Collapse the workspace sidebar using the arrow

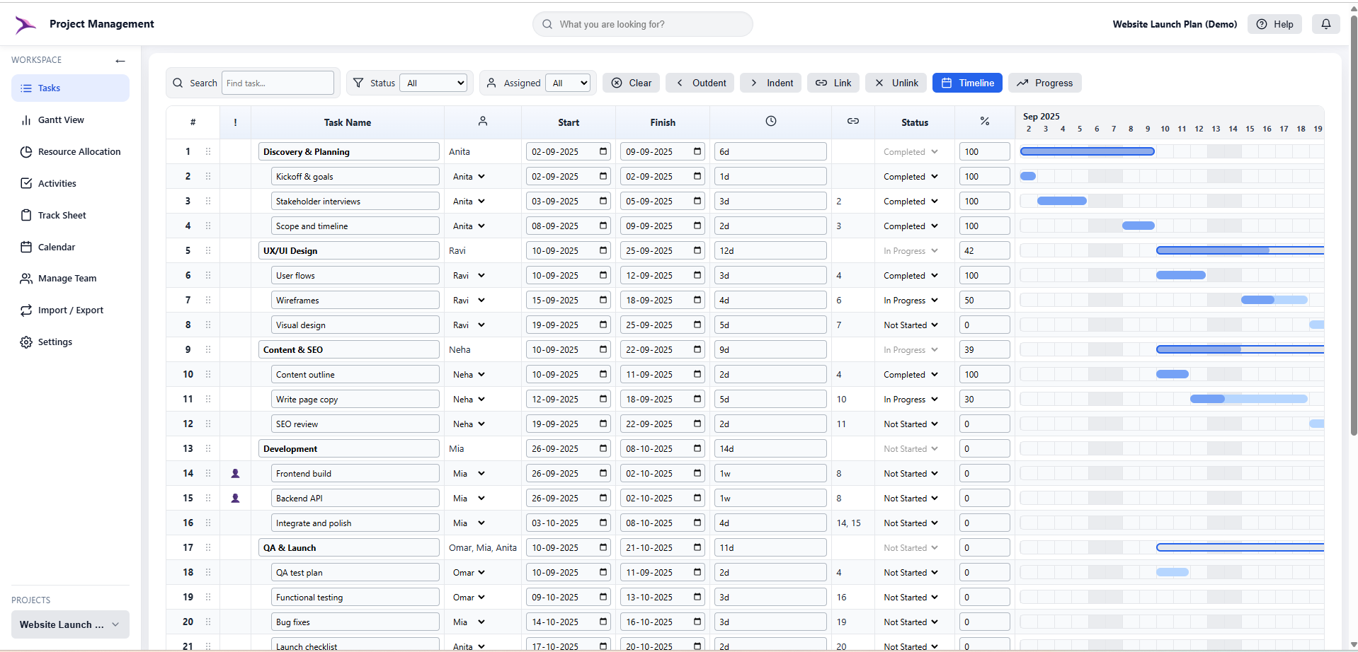[x=120, y=61]
